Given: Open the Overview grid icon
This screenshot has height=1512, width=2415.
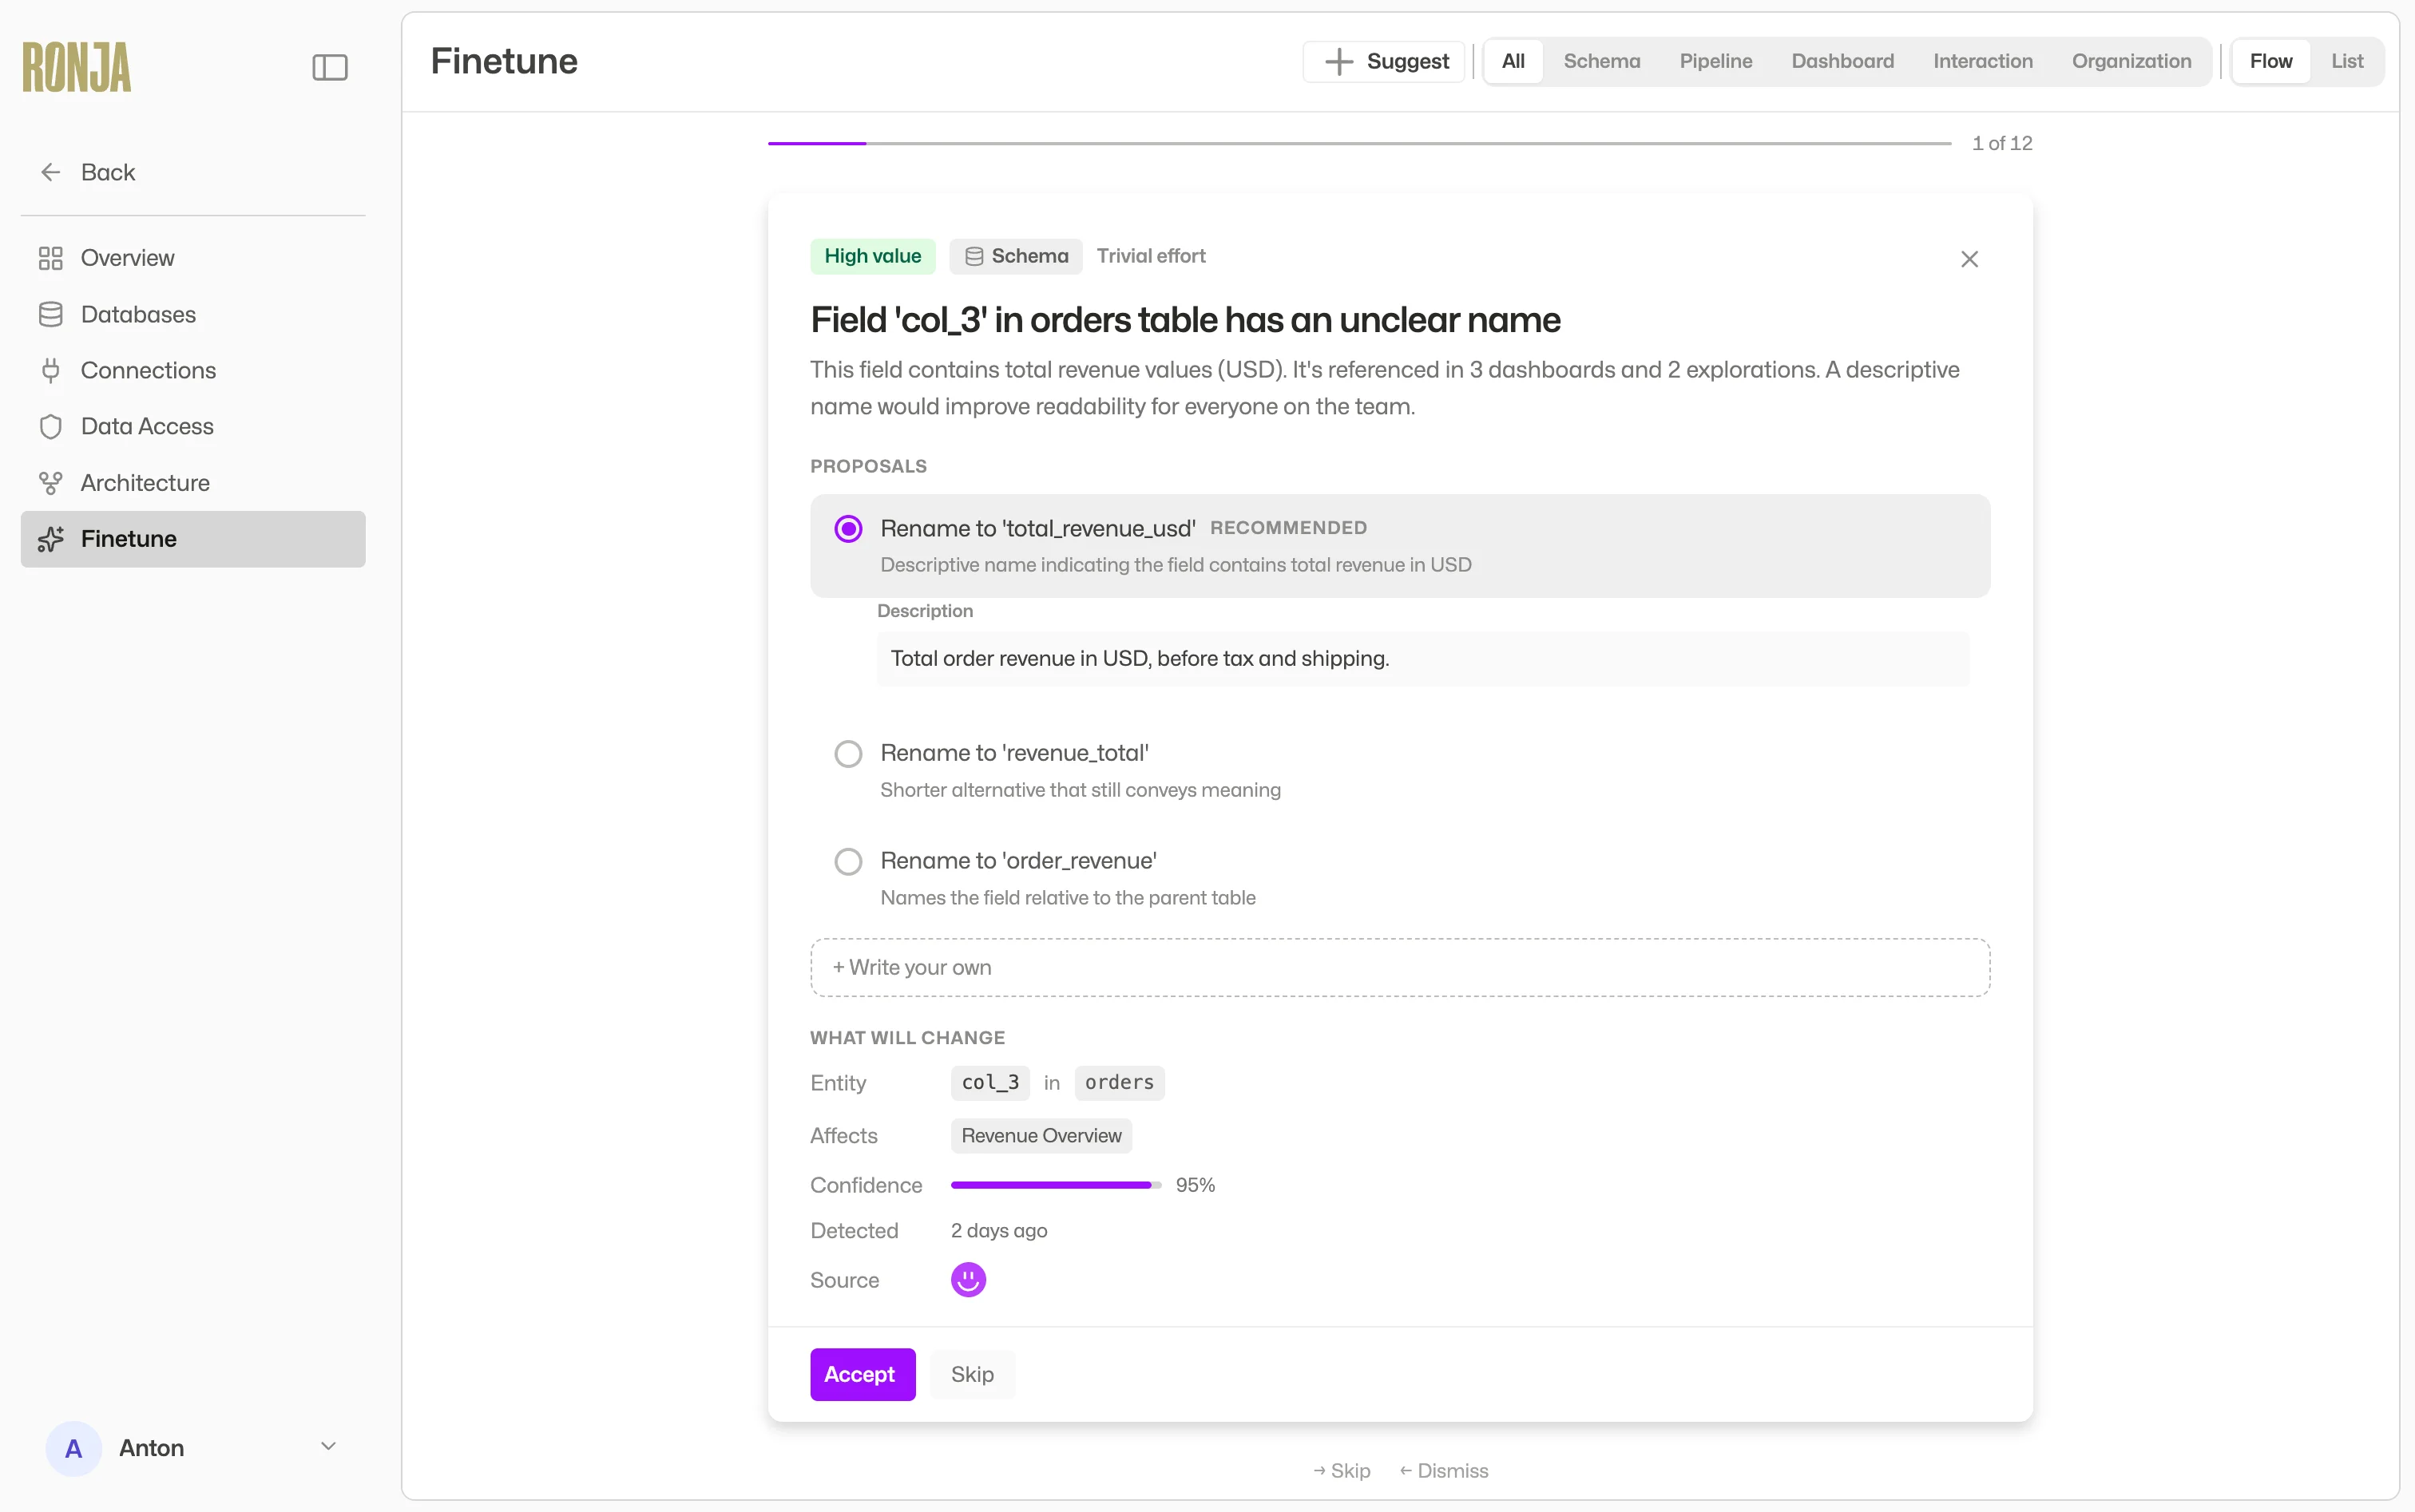Looking at the screenshot, I should pyautogui.click(x=51, y=258).
